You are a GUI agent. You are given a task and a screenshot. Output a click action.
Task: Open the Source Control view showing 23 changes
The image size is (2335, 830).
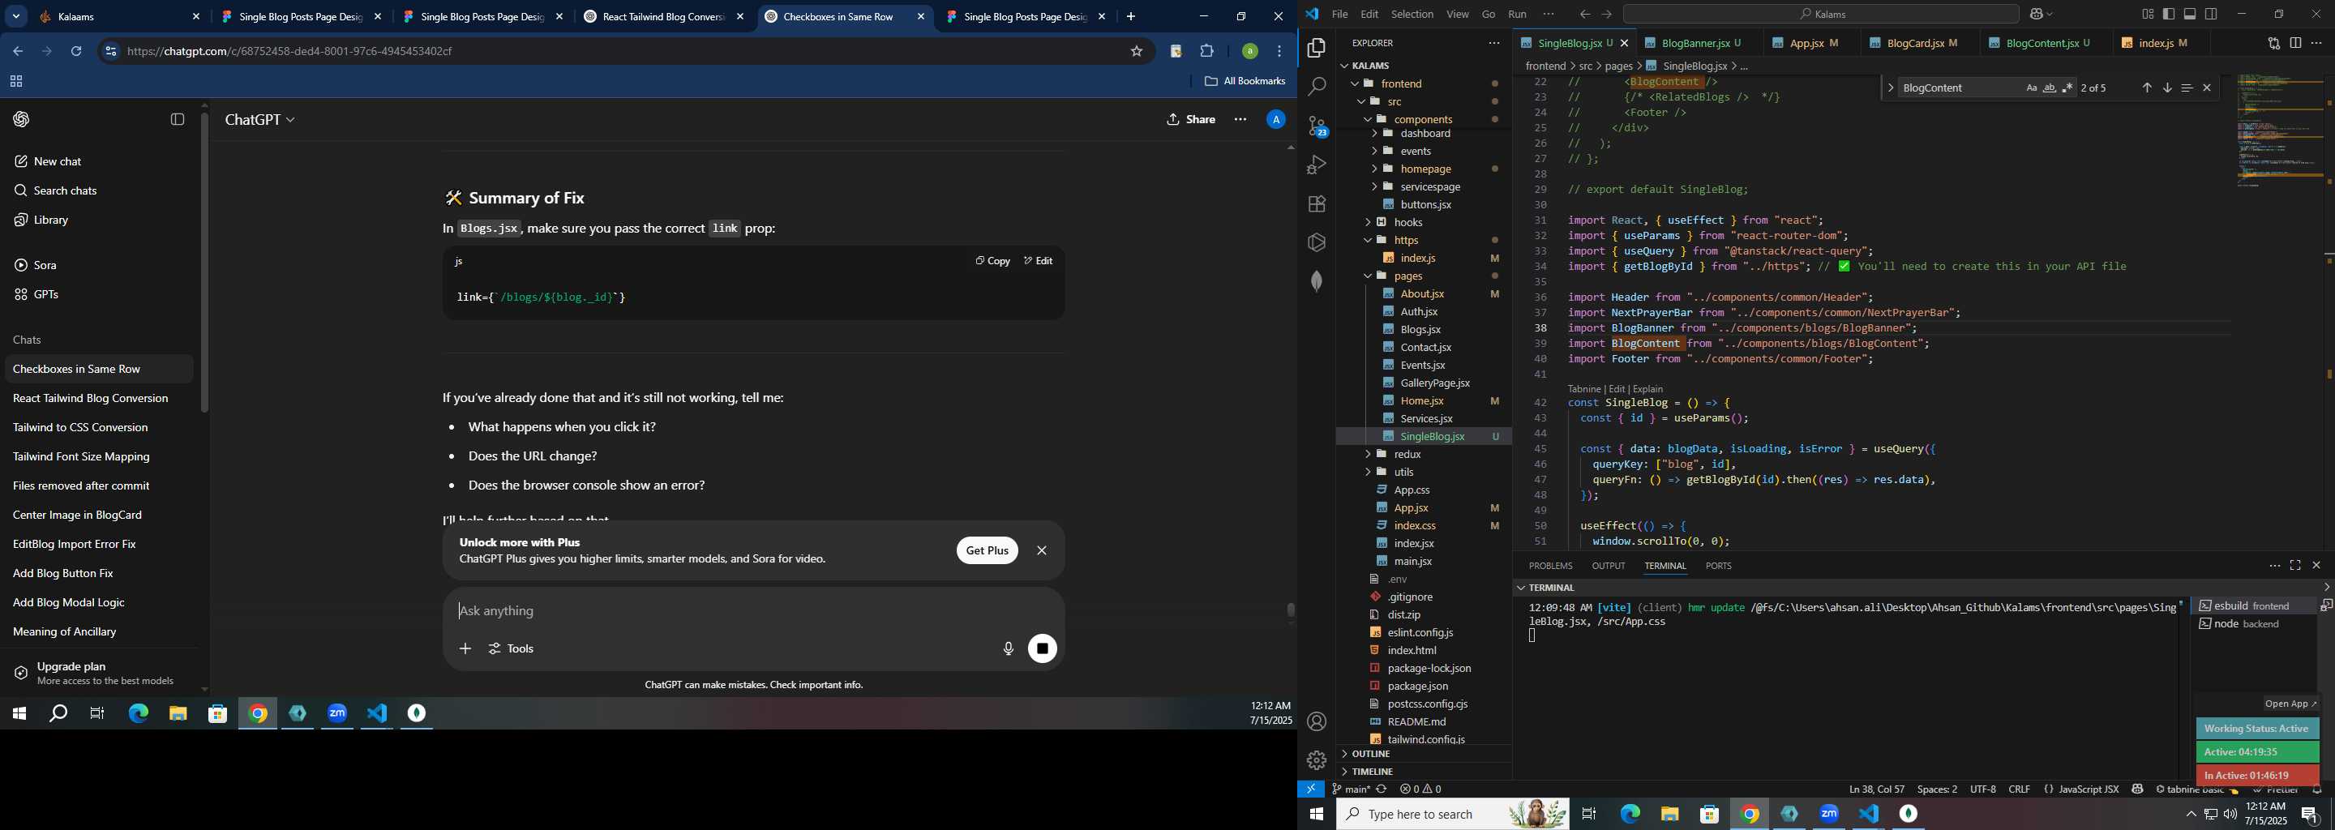1316,126
